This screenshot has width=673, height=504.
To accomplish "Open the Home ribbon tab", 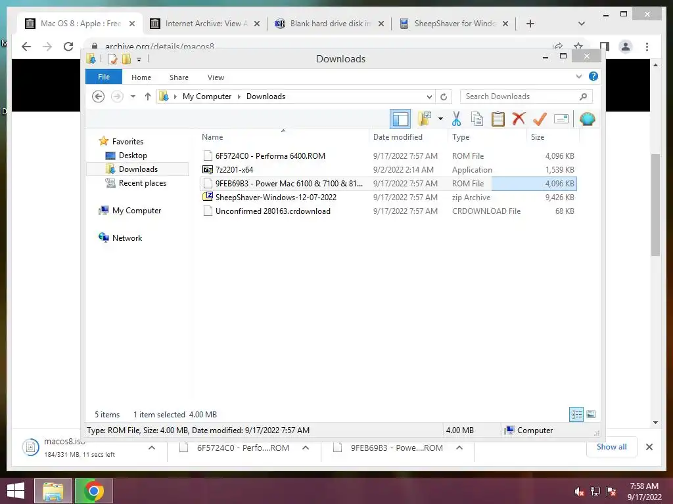I will 141,77.
